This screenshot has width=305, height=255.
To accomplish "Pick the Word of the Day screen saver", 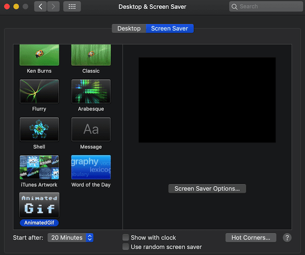I will [x=91, y=167].
